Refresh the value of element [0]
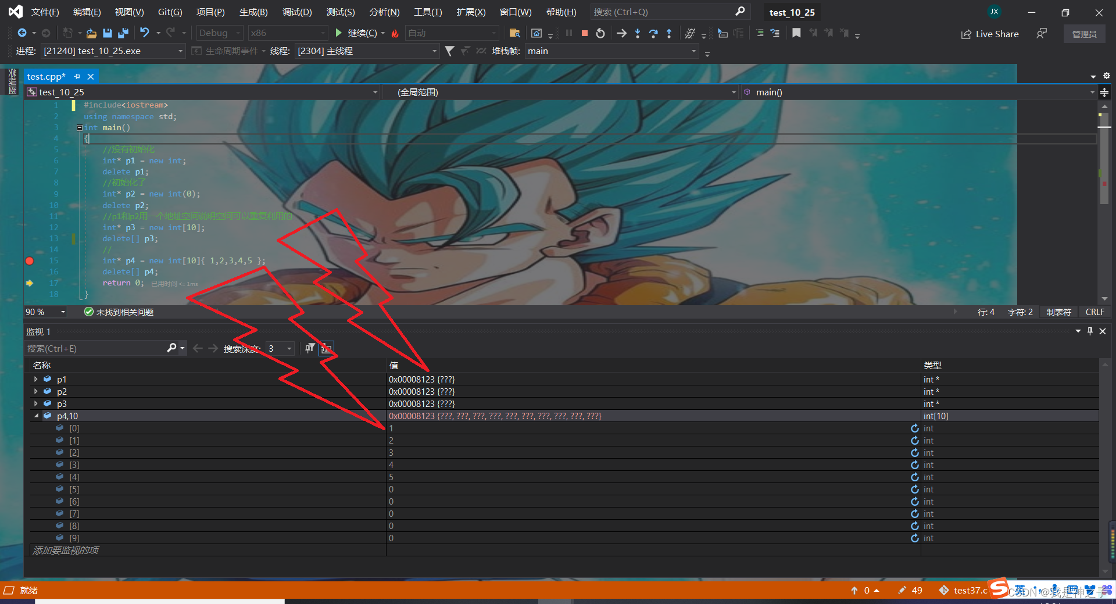Viewport: 1116px width, 604px height. [914, 428]
